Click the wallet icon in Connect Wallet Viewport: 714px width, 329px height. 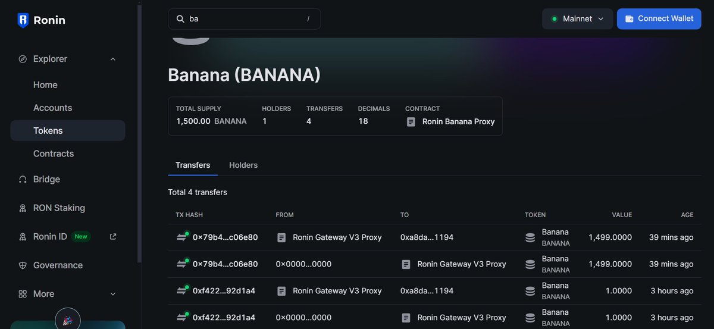(629, 19)
